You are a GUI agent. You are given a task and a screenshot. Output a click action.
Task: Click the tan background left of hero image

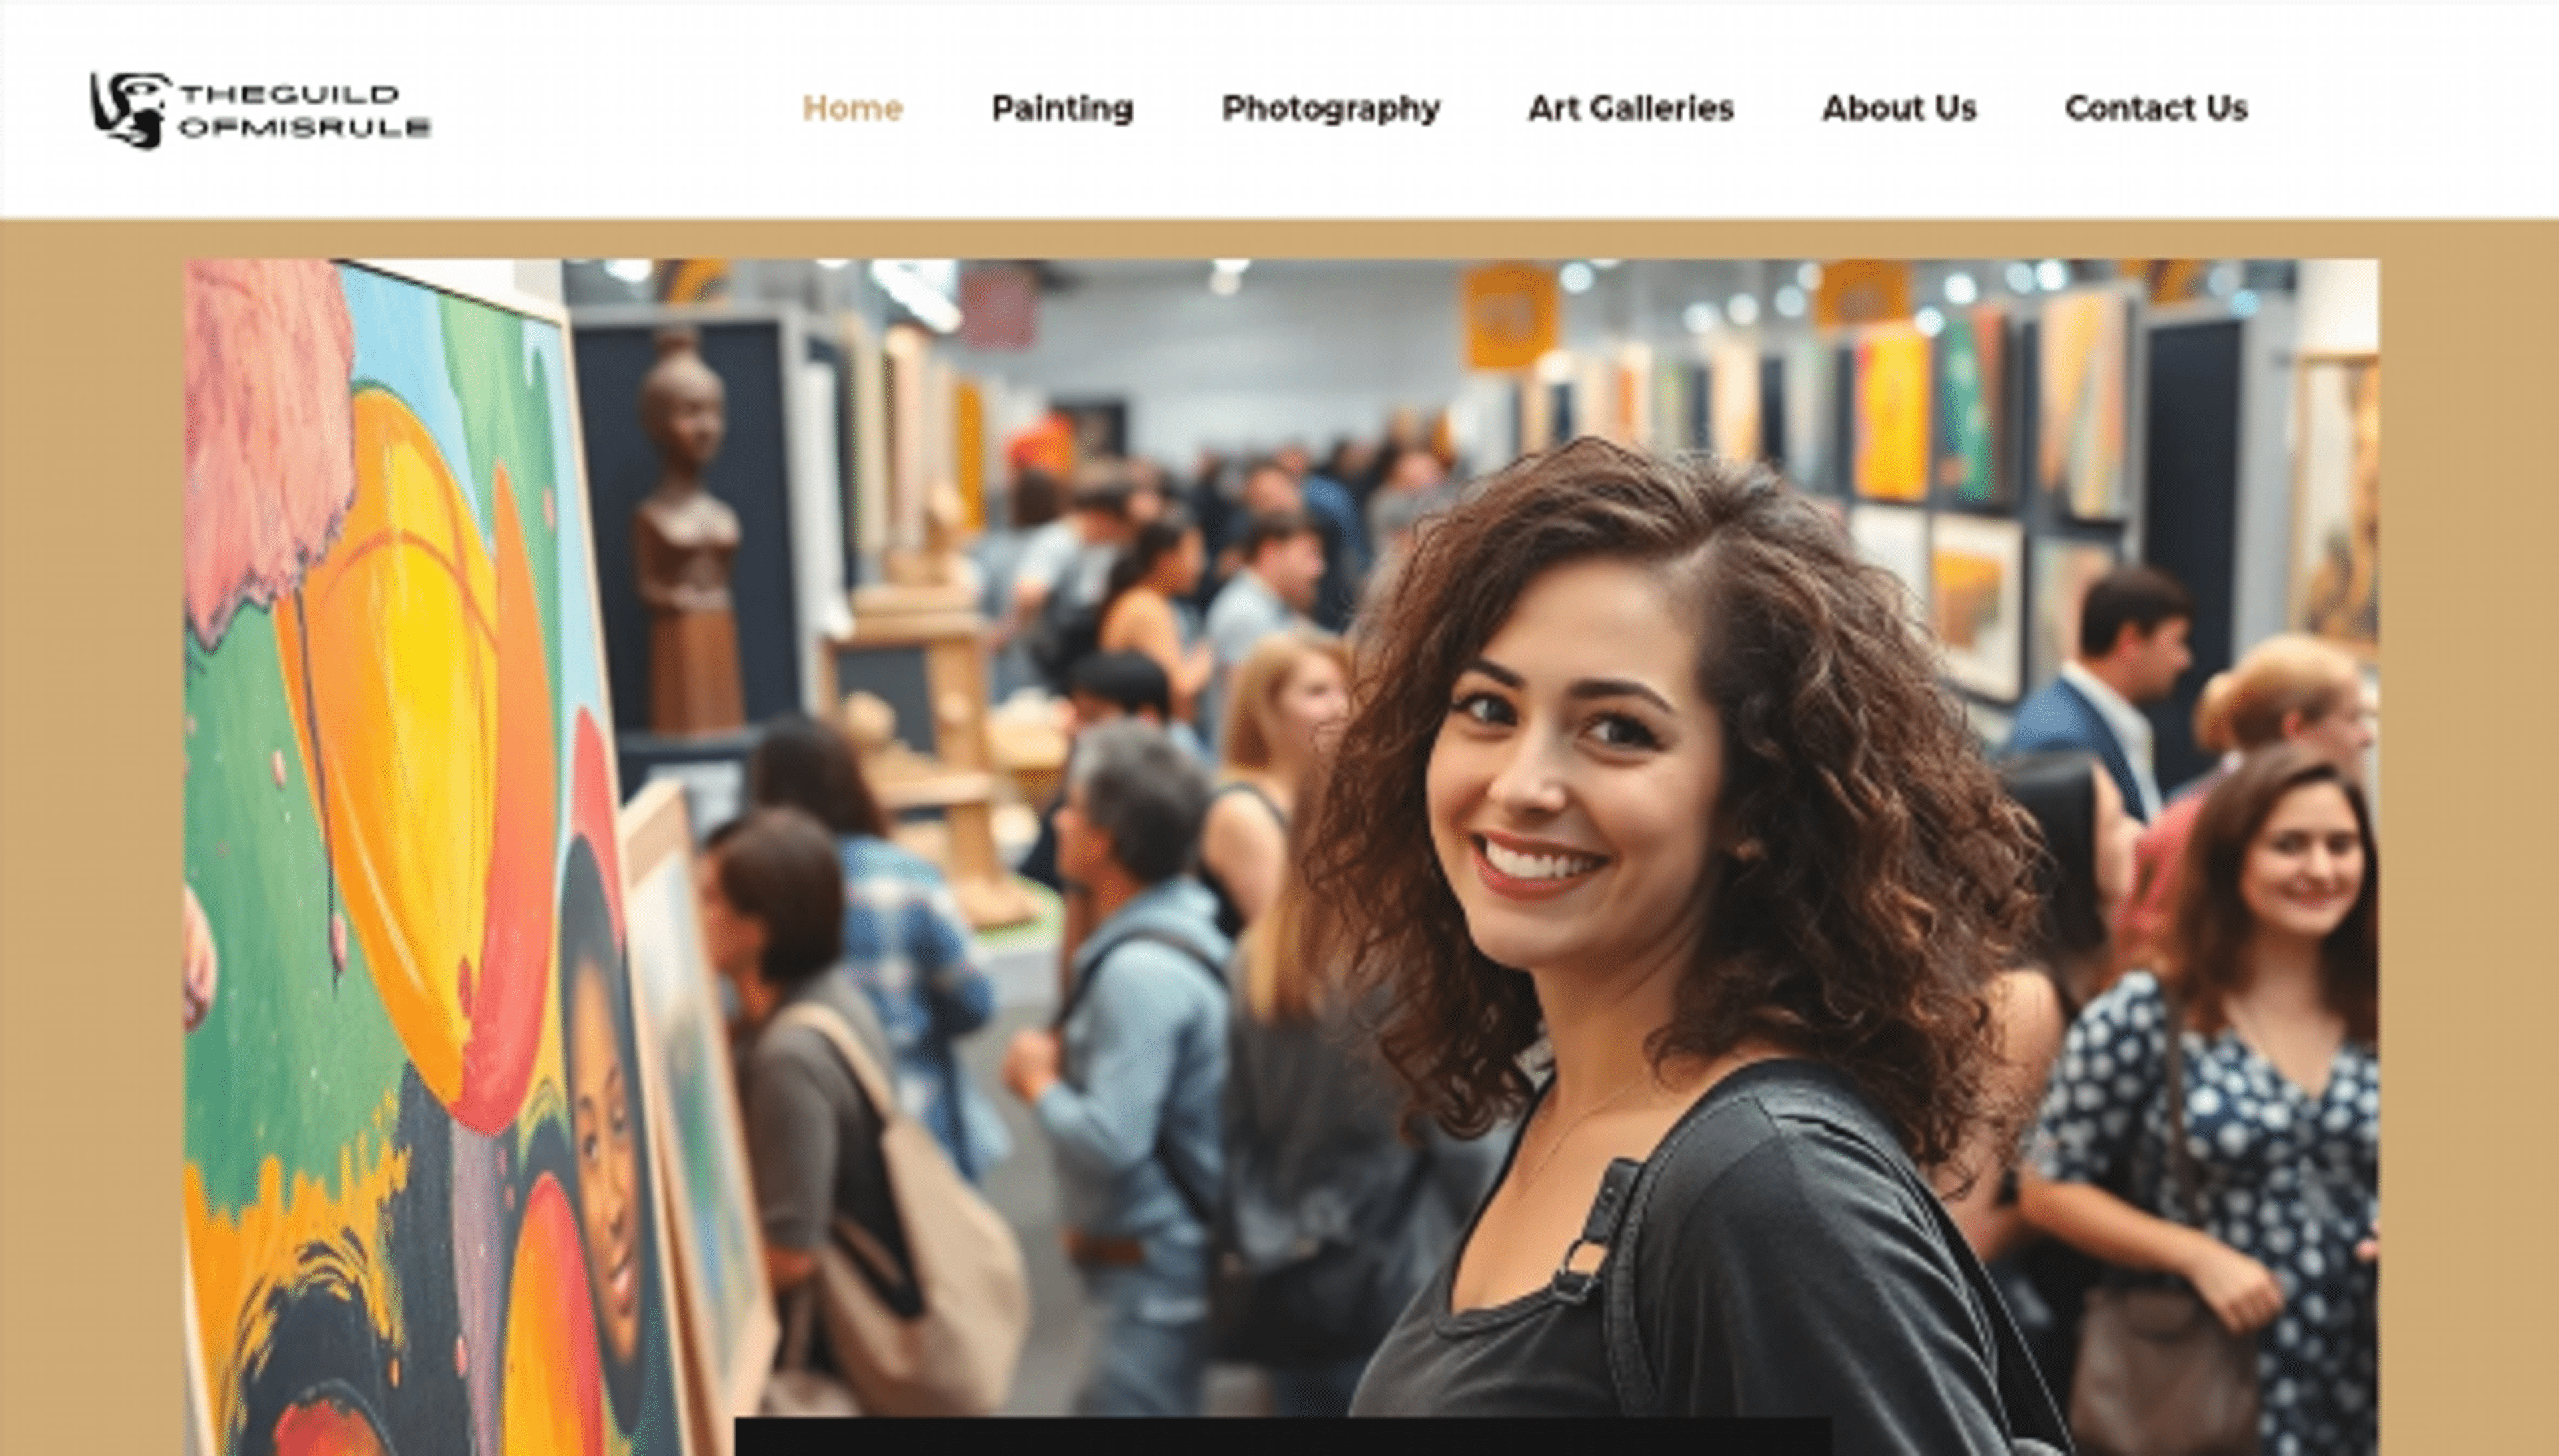pos(92,840)
